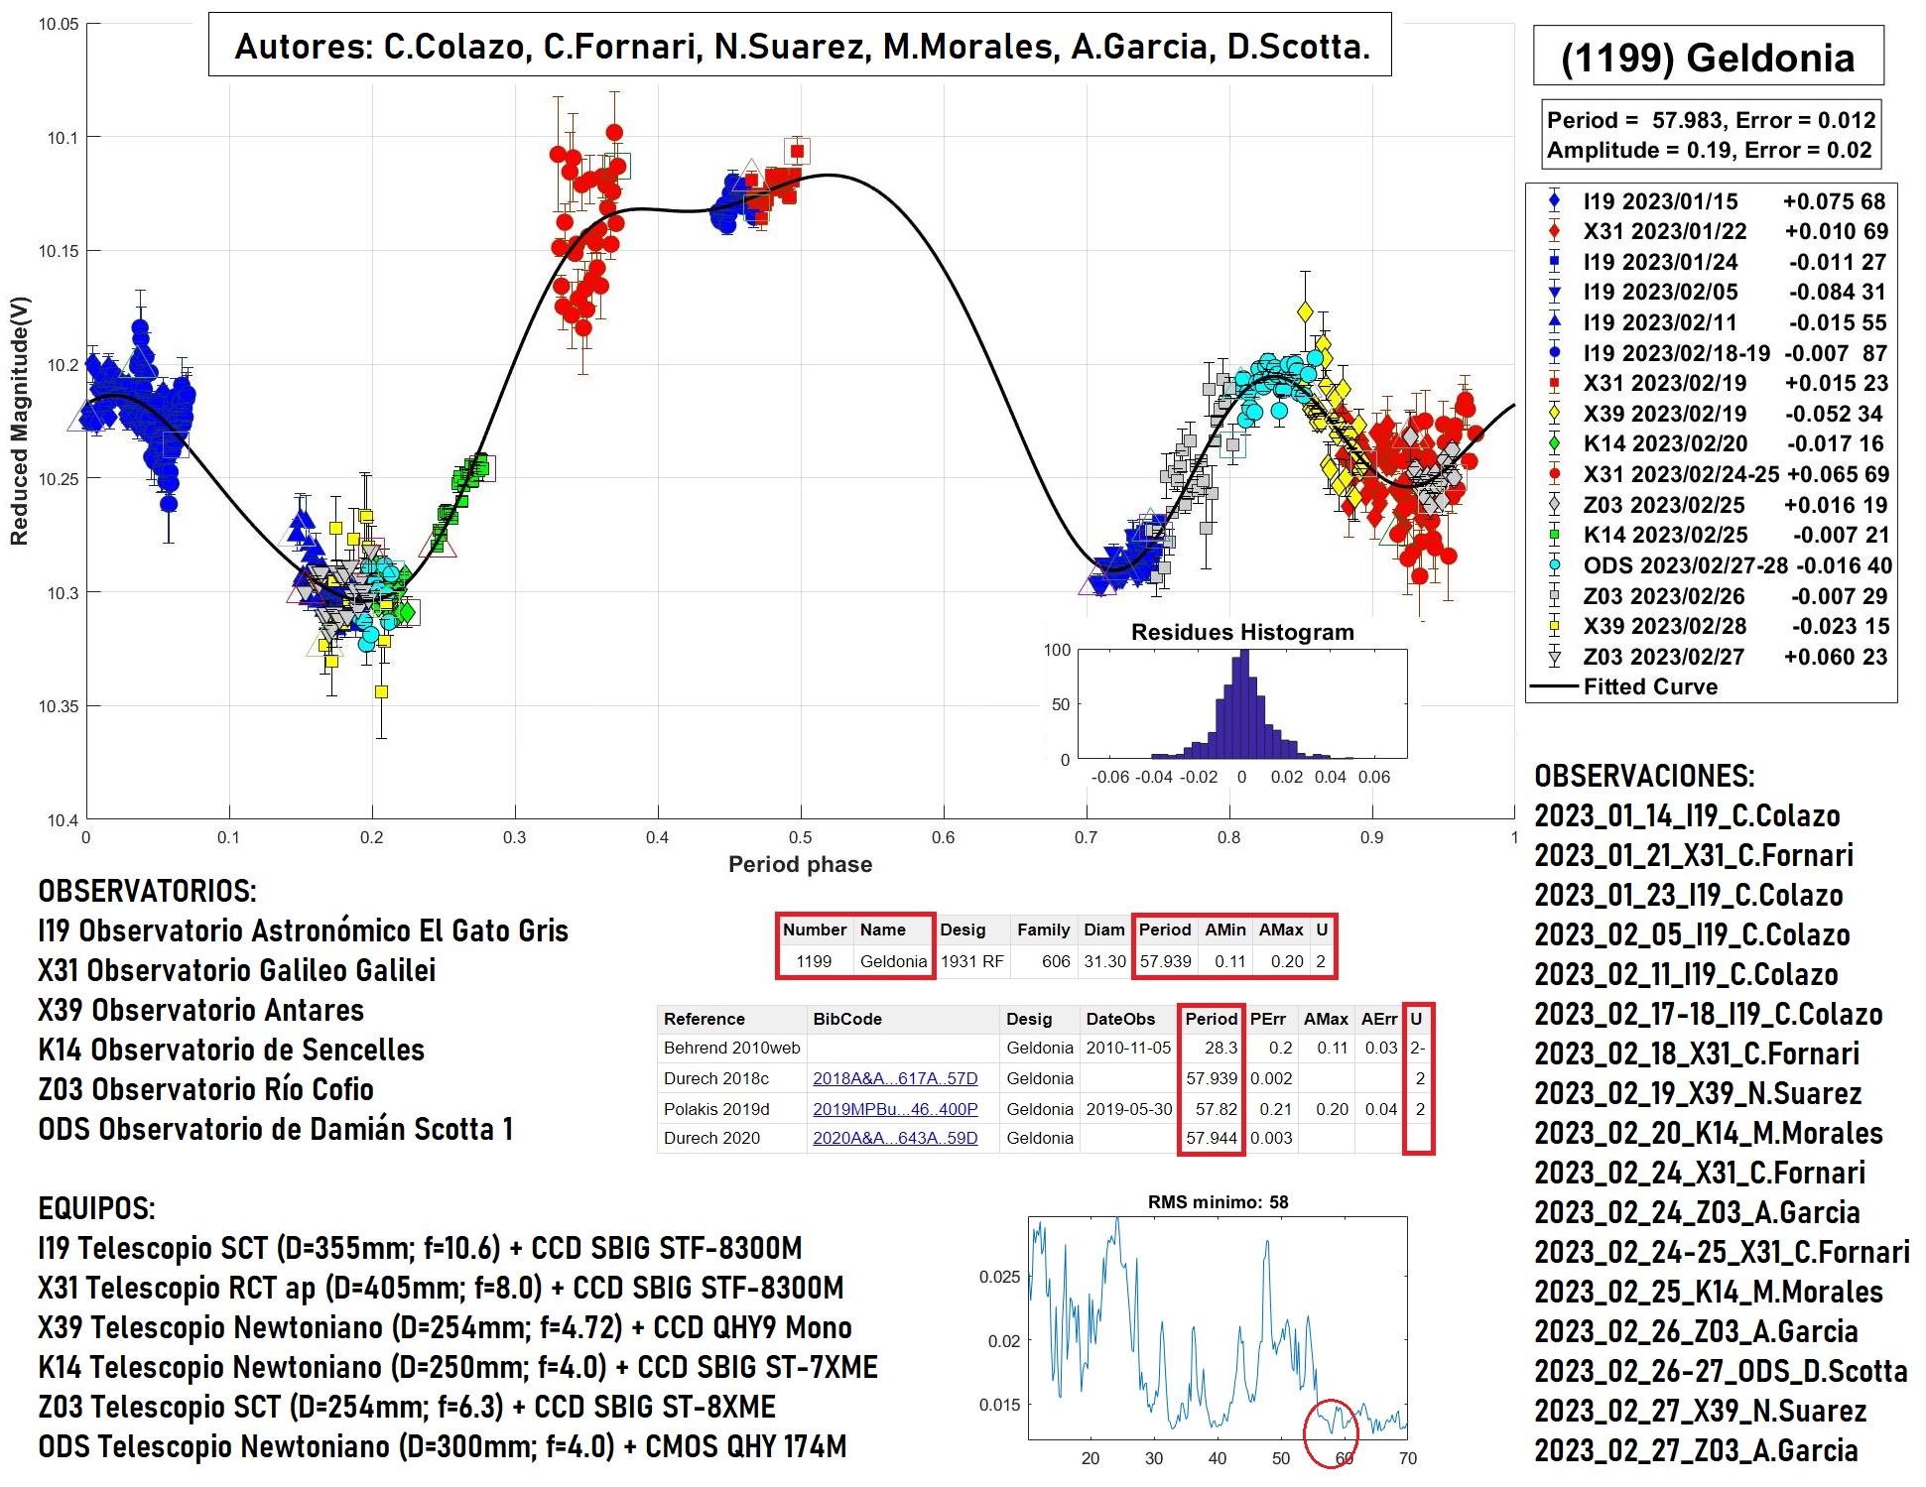The height and width of the screenshot is (1487, 1926).
Task: Select the 'Period = 57.983, Error = 0.012' text
Action: pos(1712,120)
